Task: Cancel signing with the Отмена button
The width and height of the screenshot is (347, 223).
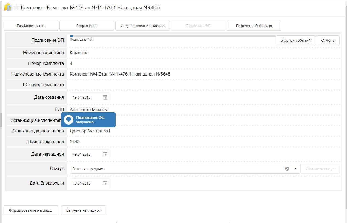Action: pyautogui.click(x=328, y=40)
